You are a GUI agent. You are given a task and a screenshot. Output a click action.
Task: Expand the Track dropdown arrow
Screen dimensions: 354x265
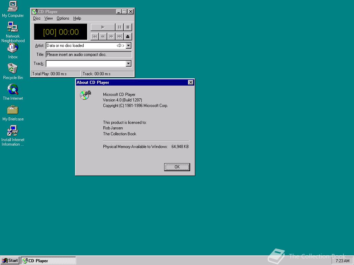129,63
